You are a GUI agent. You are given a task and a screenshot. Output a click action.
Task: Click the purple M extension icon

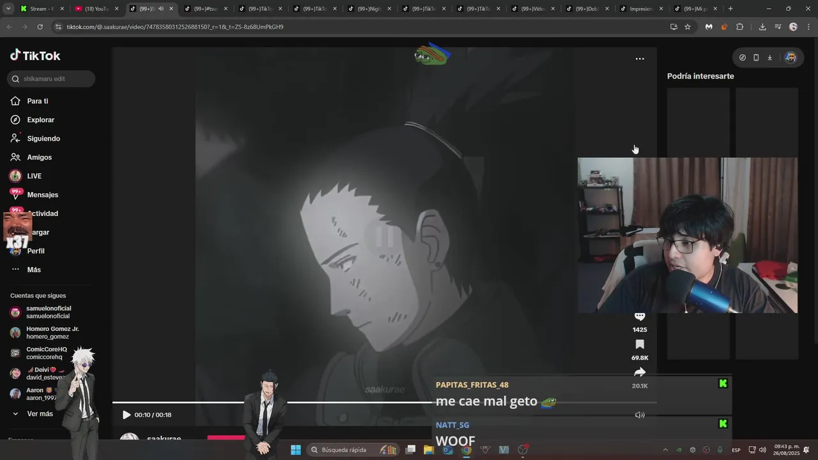click(709, 27)
